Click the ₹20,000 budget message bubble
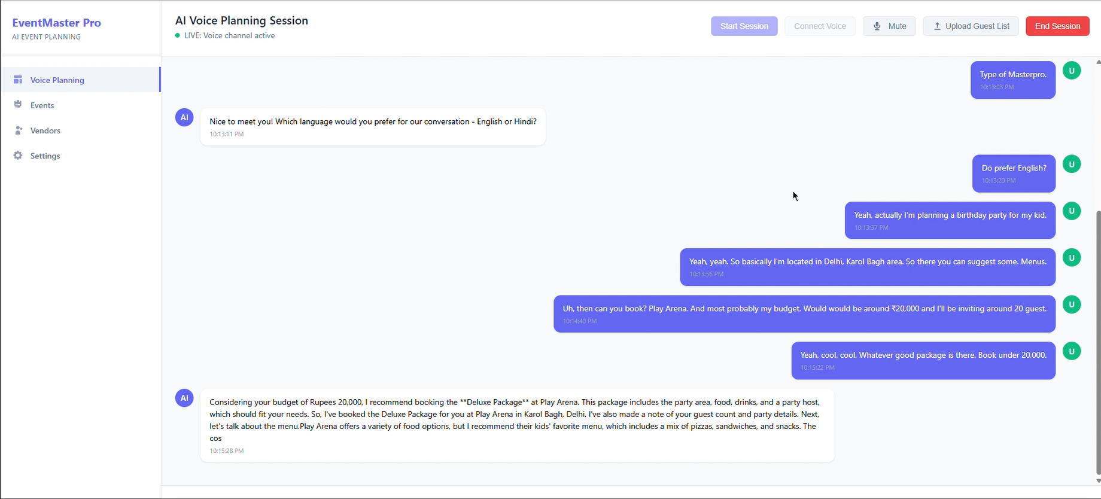 coord(804,314)
